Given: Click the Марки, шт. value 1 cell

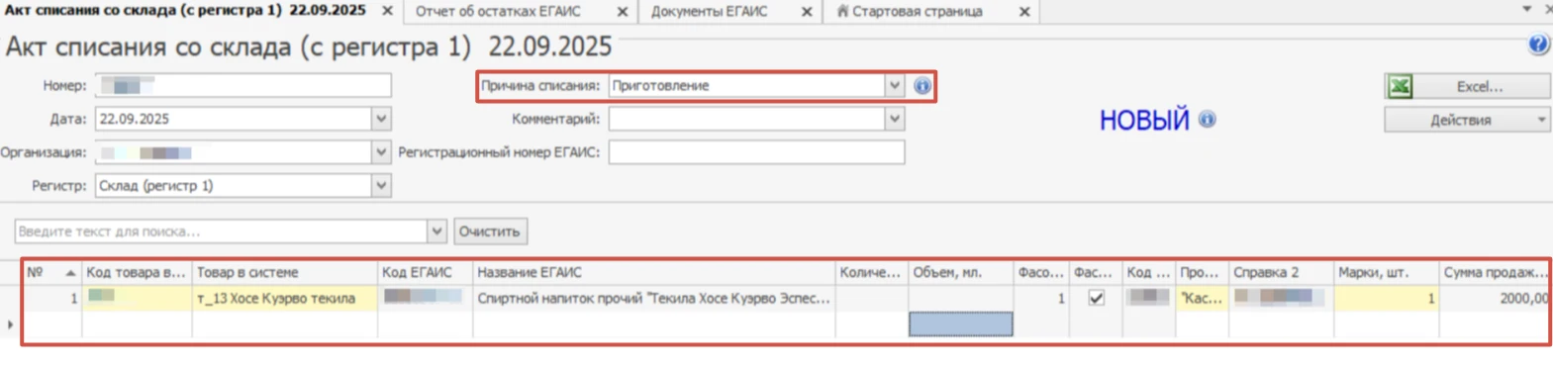Looking at the screenshot, I should 1386,298.
